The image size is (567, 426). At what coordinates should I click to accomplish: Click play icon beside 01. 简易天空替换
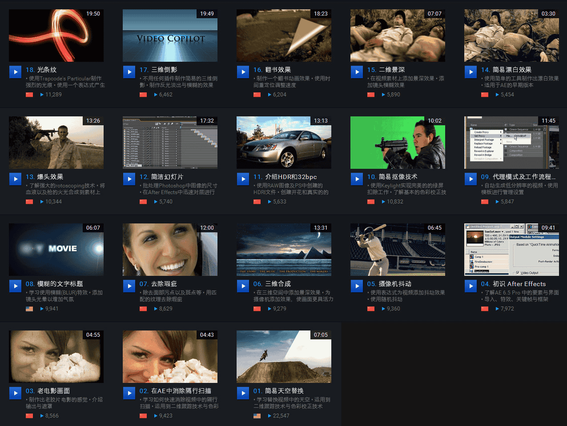pos(243,393)
